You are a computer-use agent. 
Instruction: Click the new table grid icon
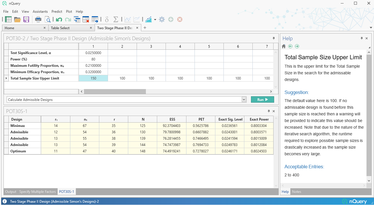coord(8,19)
